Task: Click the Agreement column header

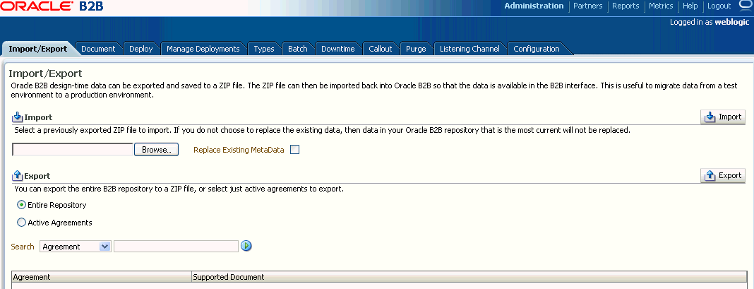Action: [x=102, y=277]
